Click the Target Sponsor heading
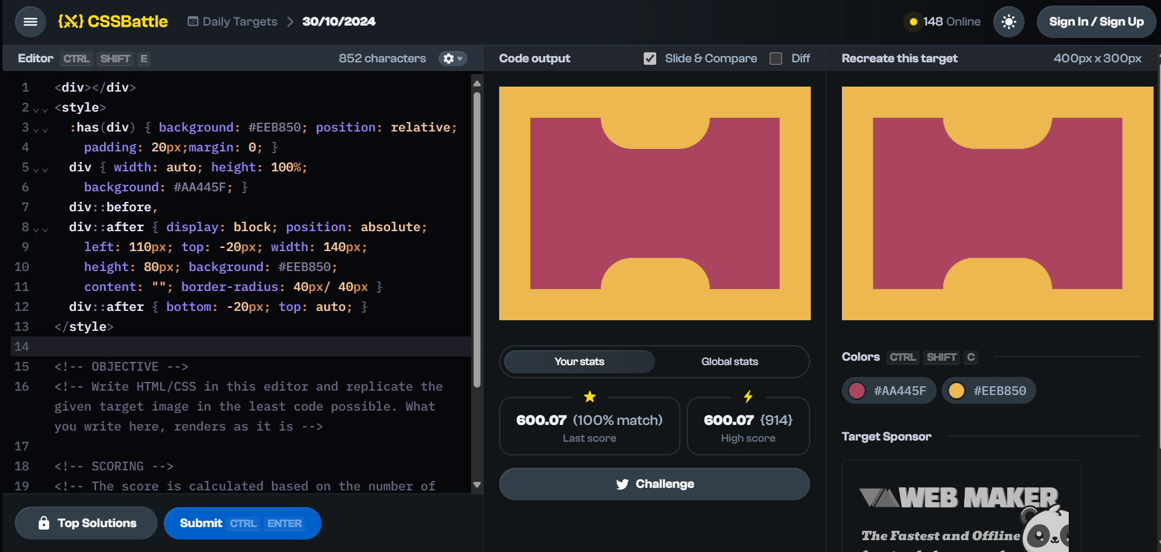The height and width of the screenshot is (552, 1161). (886, 437)
